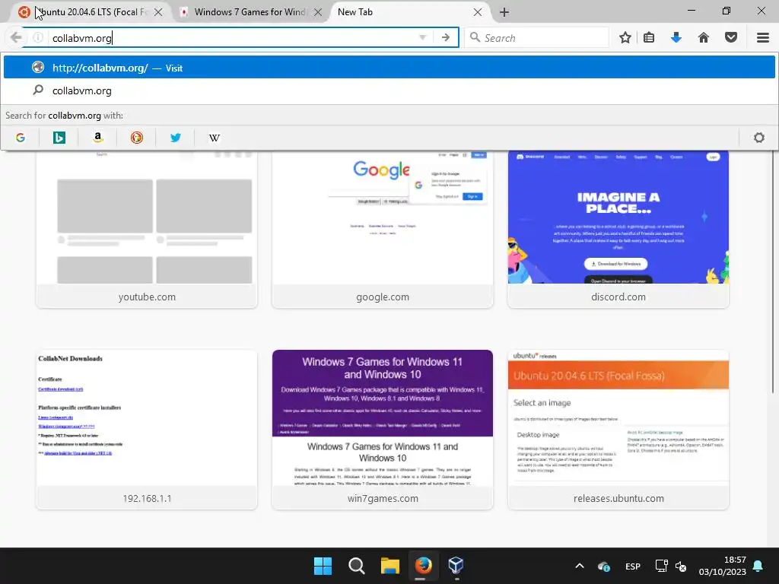The height and width of the screenshot is (584, 779).
Task: Open the Downloads arrow icon
Action: coord(676,37)
